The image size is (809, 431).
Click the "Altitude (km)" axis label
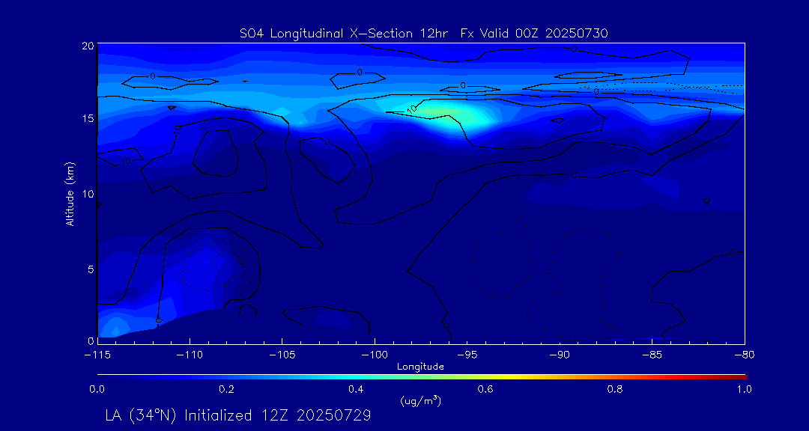pos(69,194)
